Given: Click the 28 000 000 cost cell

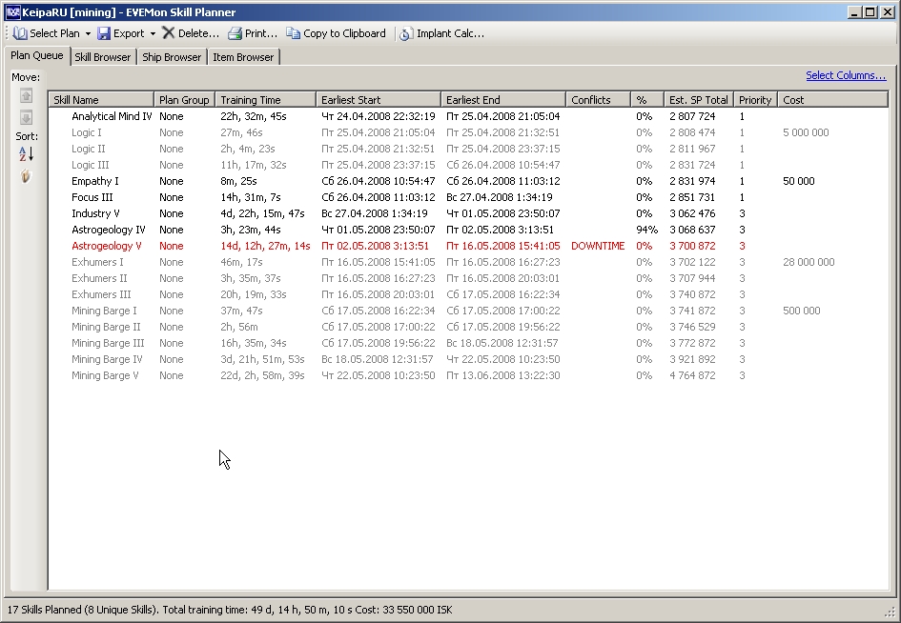Looking at the screenshot, I should [809, 262].
